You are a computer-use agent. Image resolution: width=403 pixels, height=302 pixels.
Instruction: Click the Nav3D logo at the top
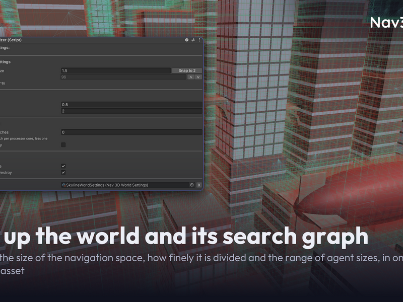pyautogui.click(x=386, y=23)
